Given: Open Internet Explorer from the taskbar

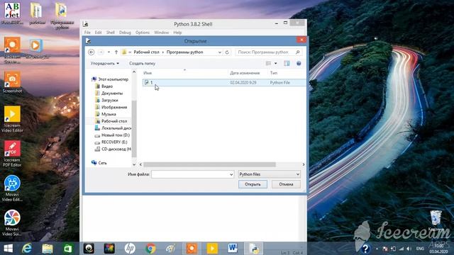Looking at the screenshot, I should click(27, 249).
